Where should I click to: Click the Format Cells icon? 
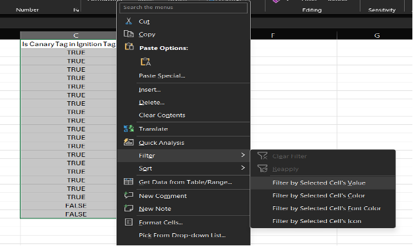(128, 222)
